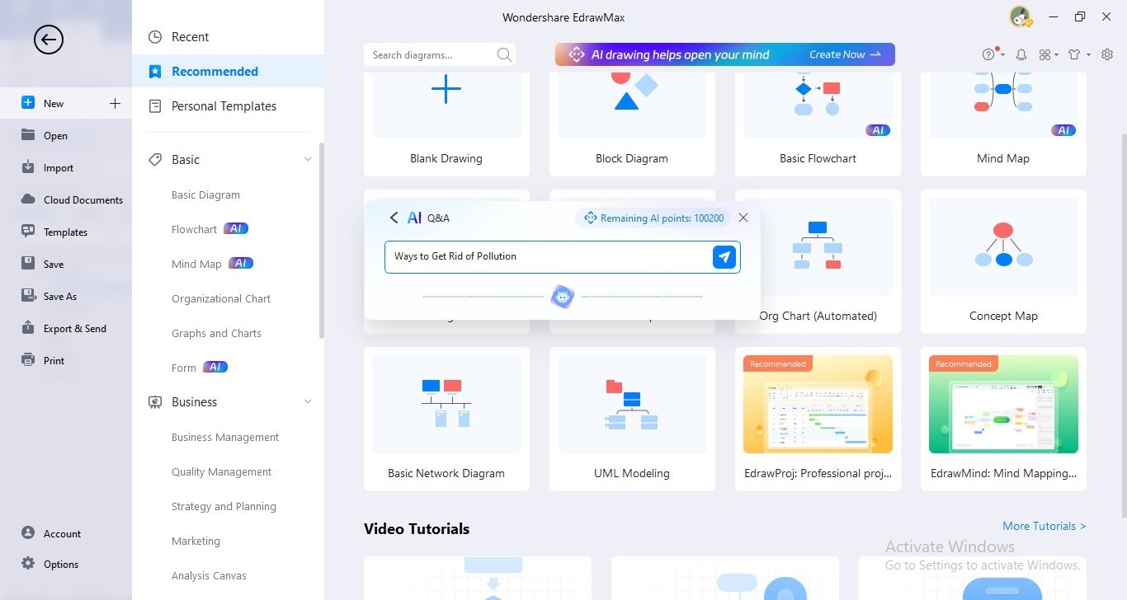Click AI badge on Basic Flowchart card

coord(878,130)
